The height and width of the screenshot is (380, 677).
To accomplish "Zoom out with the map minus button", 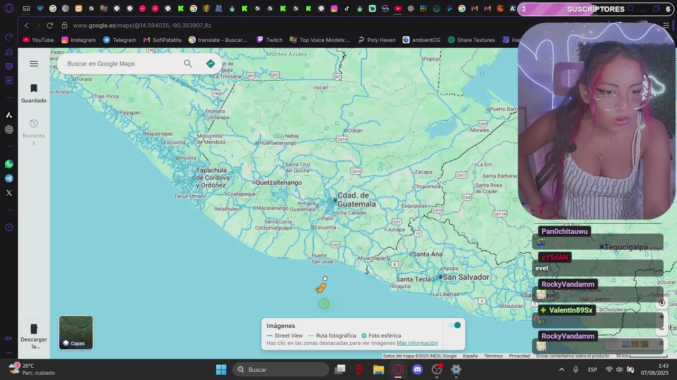I will 662,328.
